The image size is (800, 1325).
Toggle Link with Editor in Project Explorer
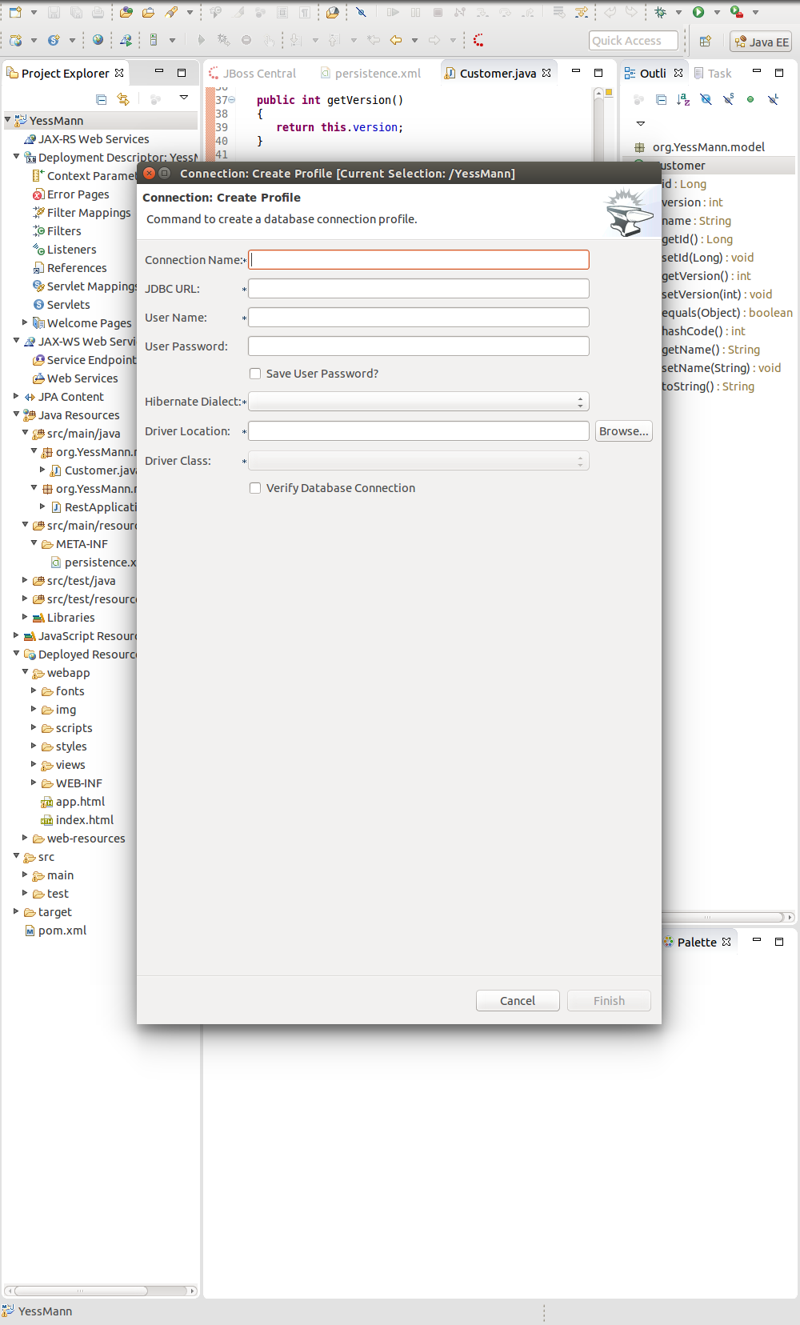(123, 99)
